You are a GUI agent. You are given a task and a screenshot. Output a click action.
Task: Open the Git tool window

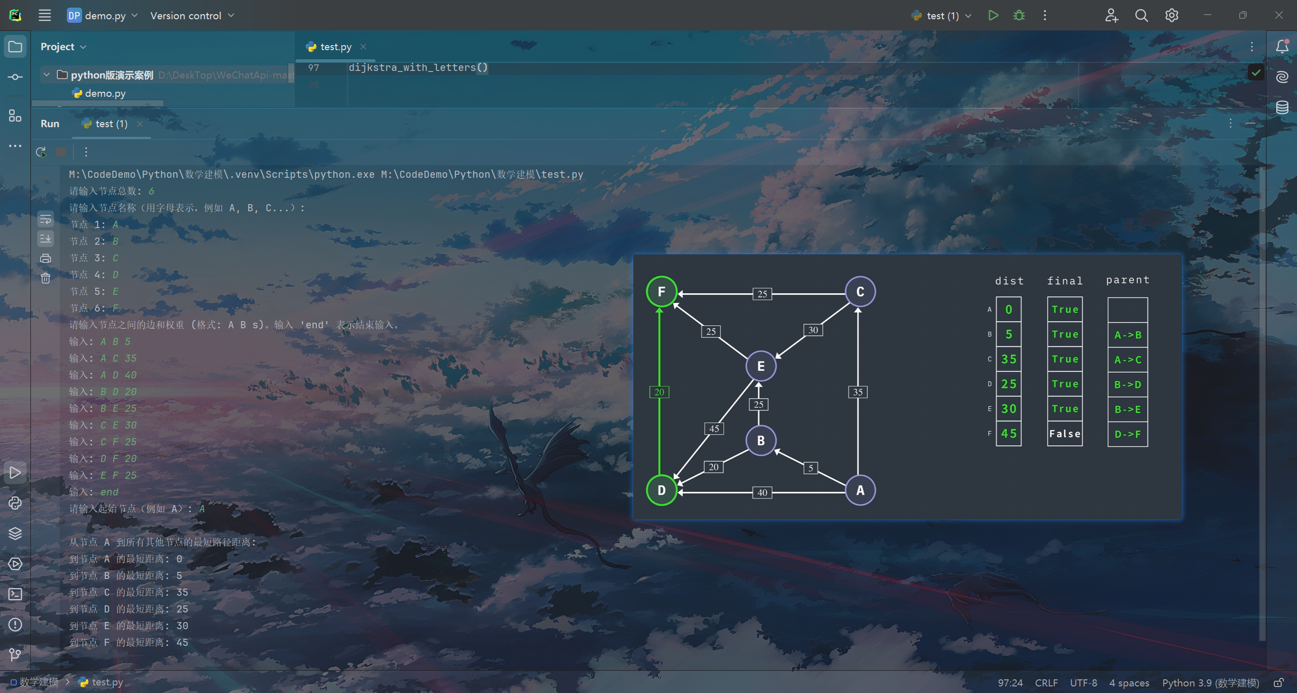click(15, 654)
